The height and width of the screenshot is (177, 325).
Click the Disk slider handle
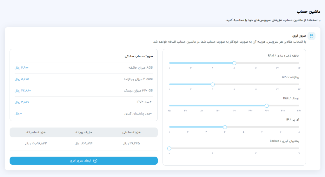[x=267, y=105]
